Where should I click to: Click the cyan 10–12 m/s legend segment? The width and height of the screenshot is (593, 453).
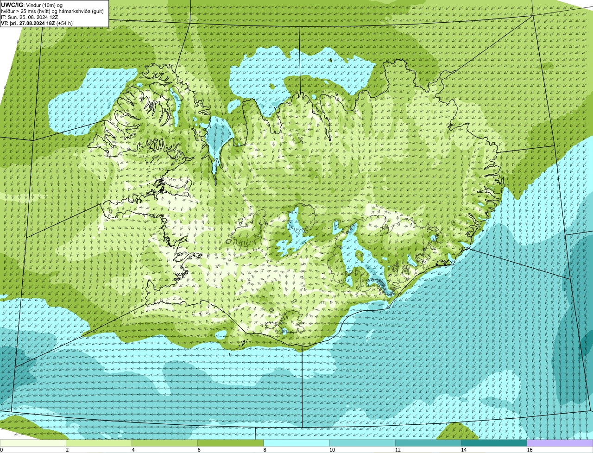pyautogui.click(x=362, y=443)
